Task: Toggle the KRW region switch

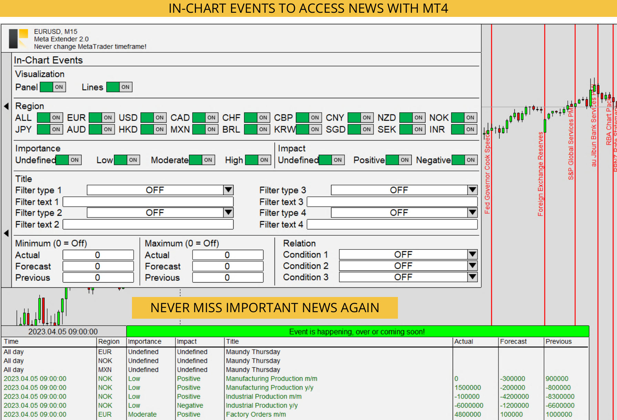Action: point(309,129)
